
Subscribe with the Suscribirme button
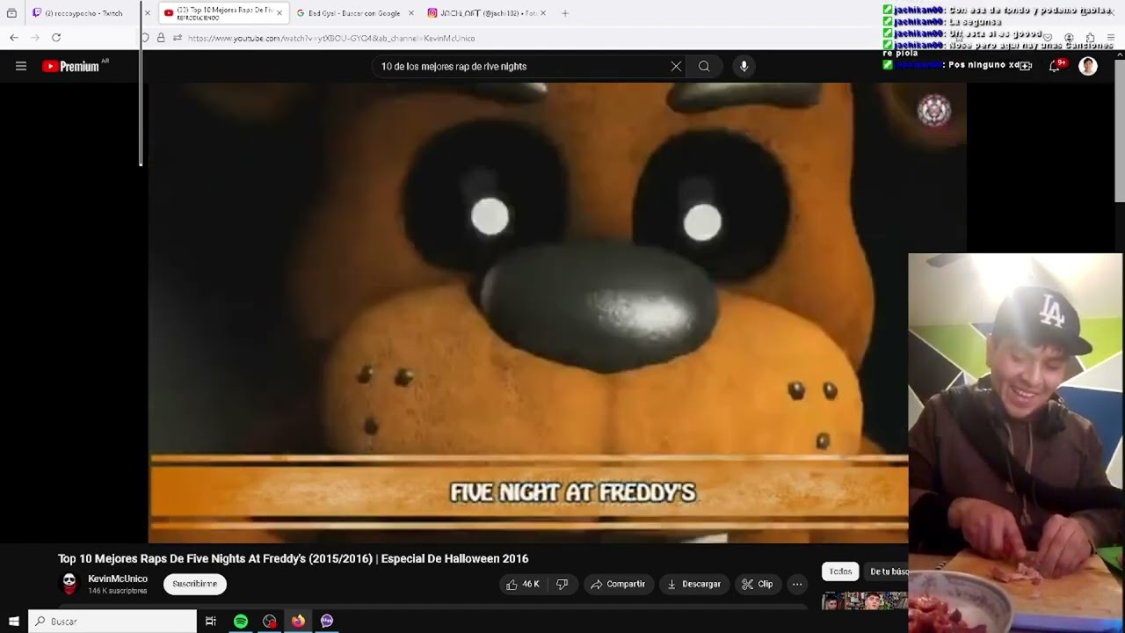pyautogui.click(x=194, y=584)
